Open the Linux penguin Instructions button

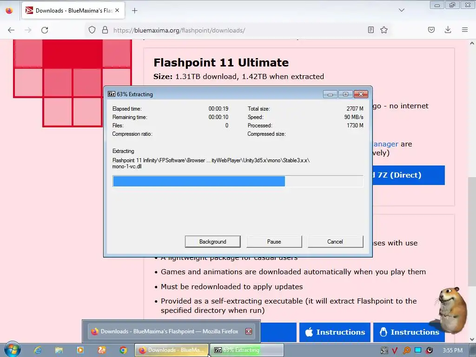pos(409,332)
